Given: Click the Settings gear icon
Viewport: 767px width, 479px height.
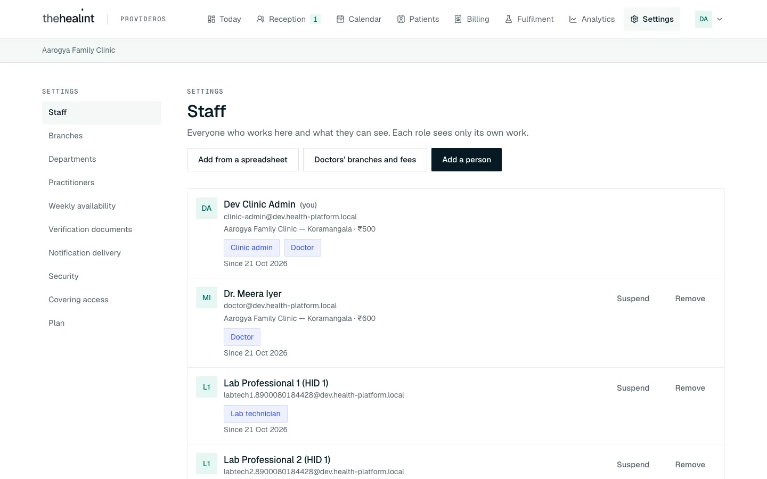Looking at the screenshot, I should click(x=634, y=19).
